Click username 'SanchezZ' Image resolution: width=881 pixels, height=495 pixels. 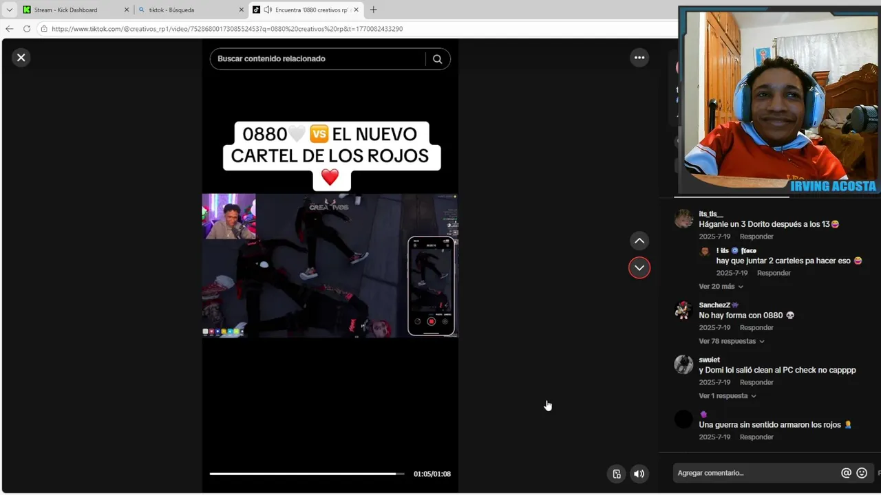point(719,305)
